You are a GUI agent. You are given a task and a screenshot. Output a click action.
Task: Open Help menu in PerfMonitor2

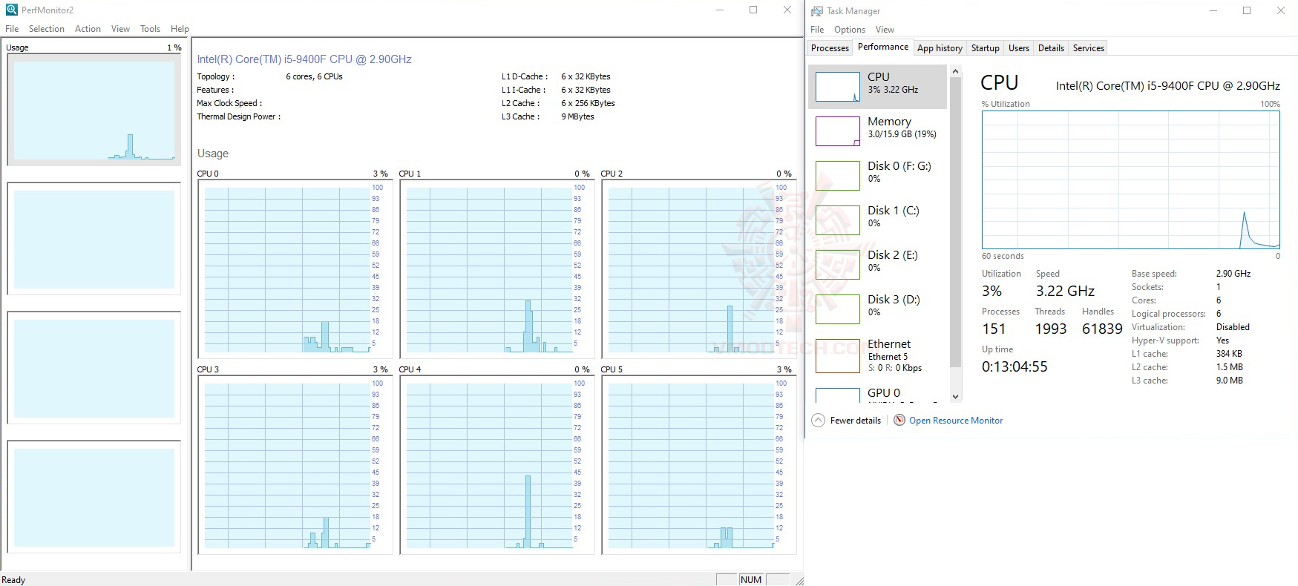coord(180,29)
